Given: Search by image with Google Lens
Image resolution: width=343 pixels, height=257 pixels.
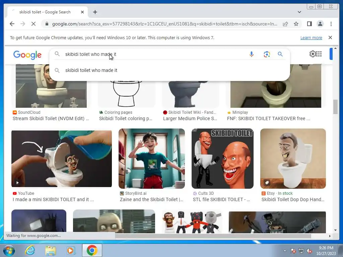Looking at the screenshot, I should pyautogui.click(x=267, y=54).
